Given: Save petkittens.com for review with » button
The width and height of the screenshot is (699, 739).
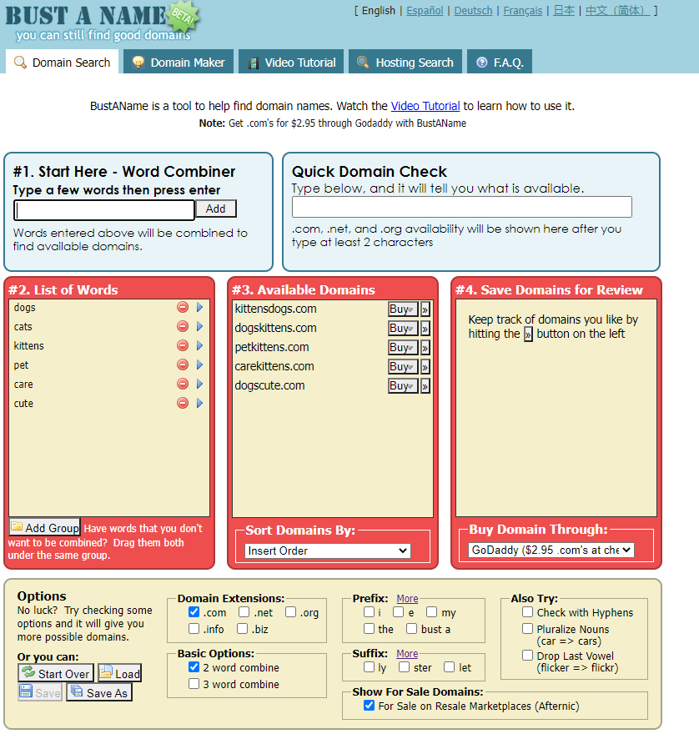Looking at the screenshot, I should (425, 348).
